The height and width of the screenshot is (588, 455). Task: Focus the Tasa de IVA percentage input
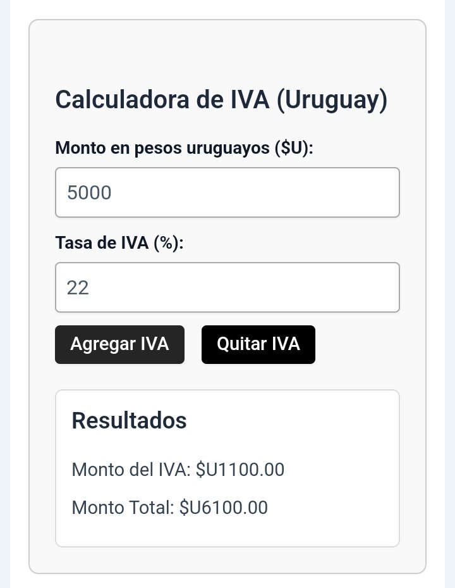227,287
